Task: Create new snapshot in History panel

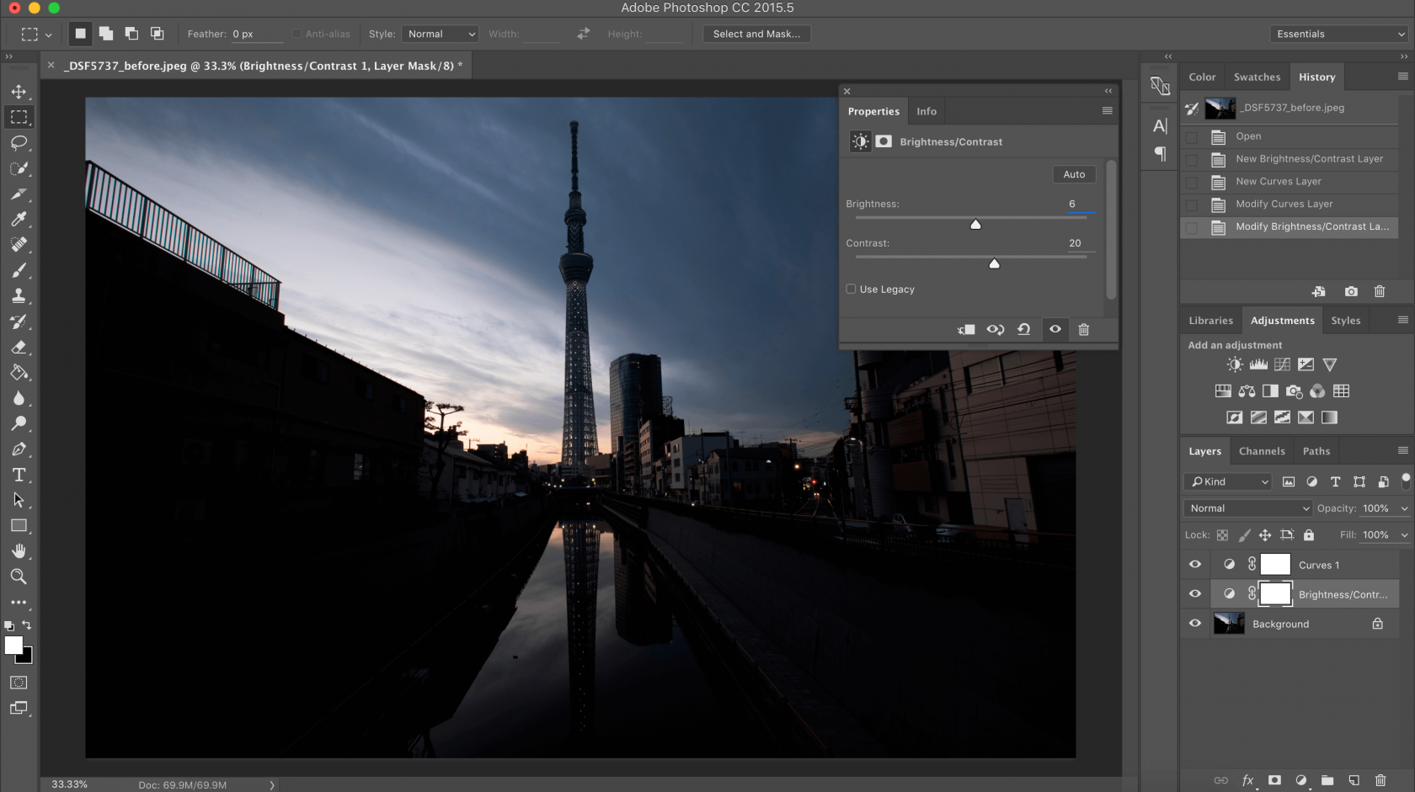Action: point(1350,291)
